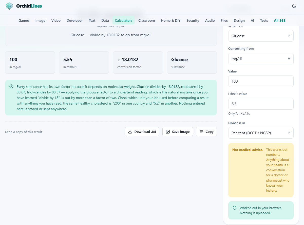The width and height of the screenshot is (304, 225).
Task: Click the HbA1c value input field
Action: 261,104
